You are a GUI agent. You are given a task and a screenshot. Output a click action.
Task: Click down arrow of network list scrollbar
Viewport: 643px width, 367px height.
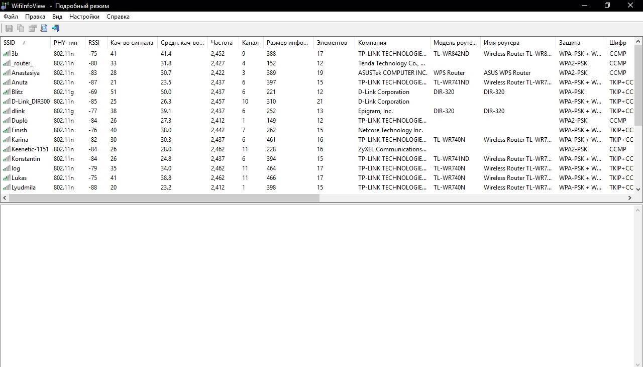pos(638,189)
